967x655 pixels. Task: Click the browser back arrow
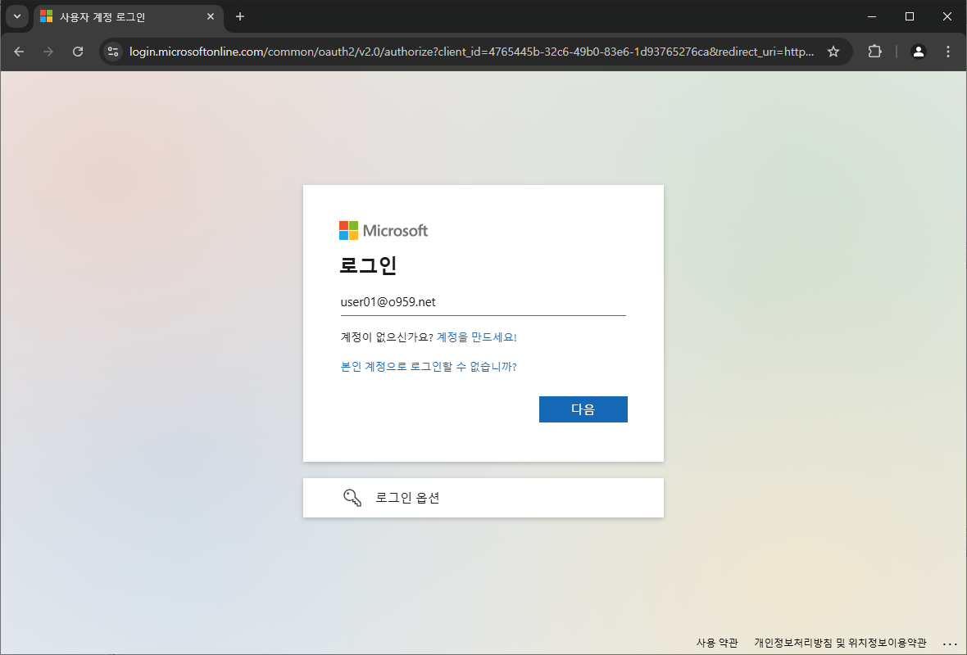[x=19, y=52]
